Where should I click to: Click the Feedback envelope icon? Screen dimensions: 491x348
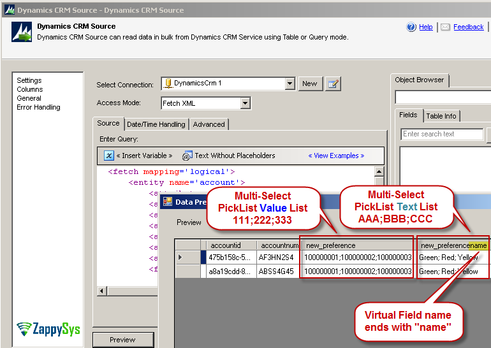click(x=445, y=27)
